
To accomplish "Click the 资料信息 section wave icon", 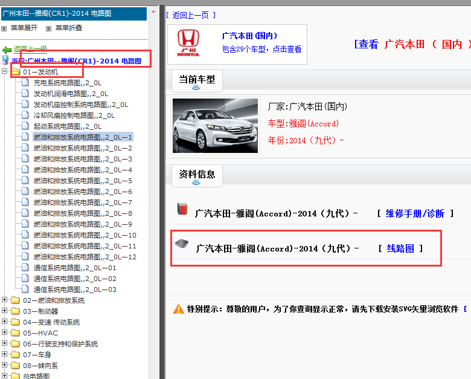I will click(196, 183).
